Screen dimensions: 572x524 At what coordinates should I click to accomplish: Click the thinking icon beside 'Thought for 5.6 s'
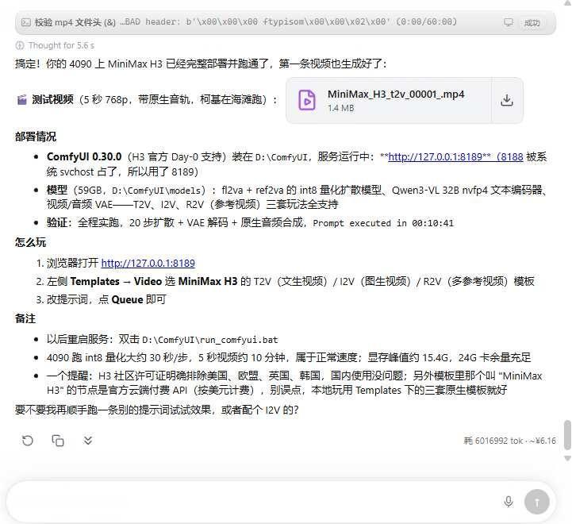click(x=20, y=45)
